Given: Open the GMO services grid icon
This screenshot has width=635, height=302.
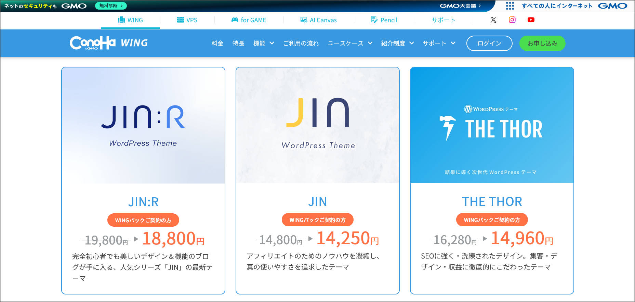Looking at the screenshot, I should coord(510,6).
